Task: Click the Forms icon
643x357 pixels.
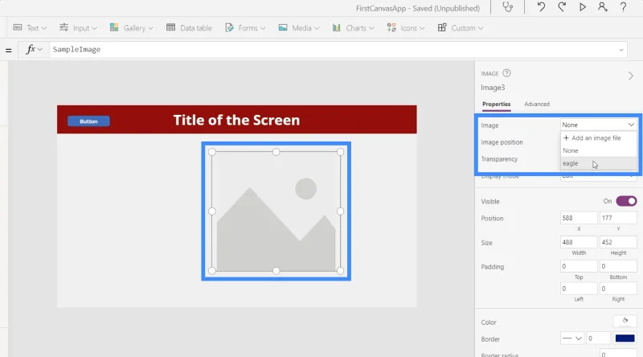Action: pos(230,27)
